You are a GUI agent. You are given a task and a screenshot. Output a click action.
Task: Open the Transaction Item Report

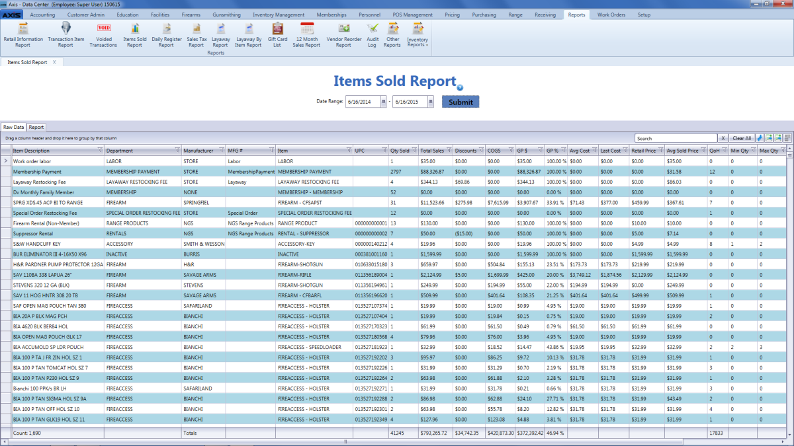tap(66, 34)
